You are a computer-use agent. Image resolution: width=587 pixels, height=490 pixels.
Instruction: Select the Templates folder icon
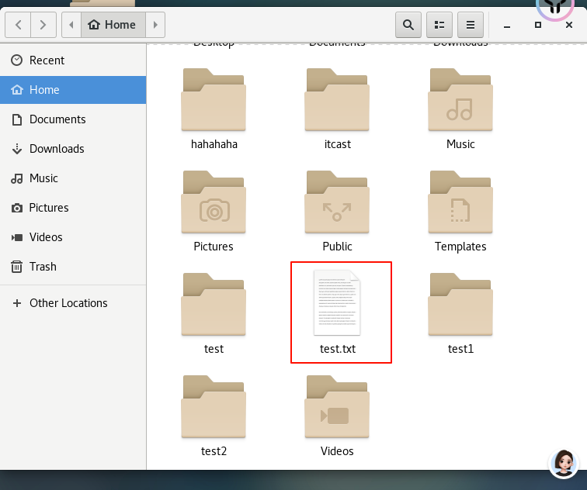[460, 202]
